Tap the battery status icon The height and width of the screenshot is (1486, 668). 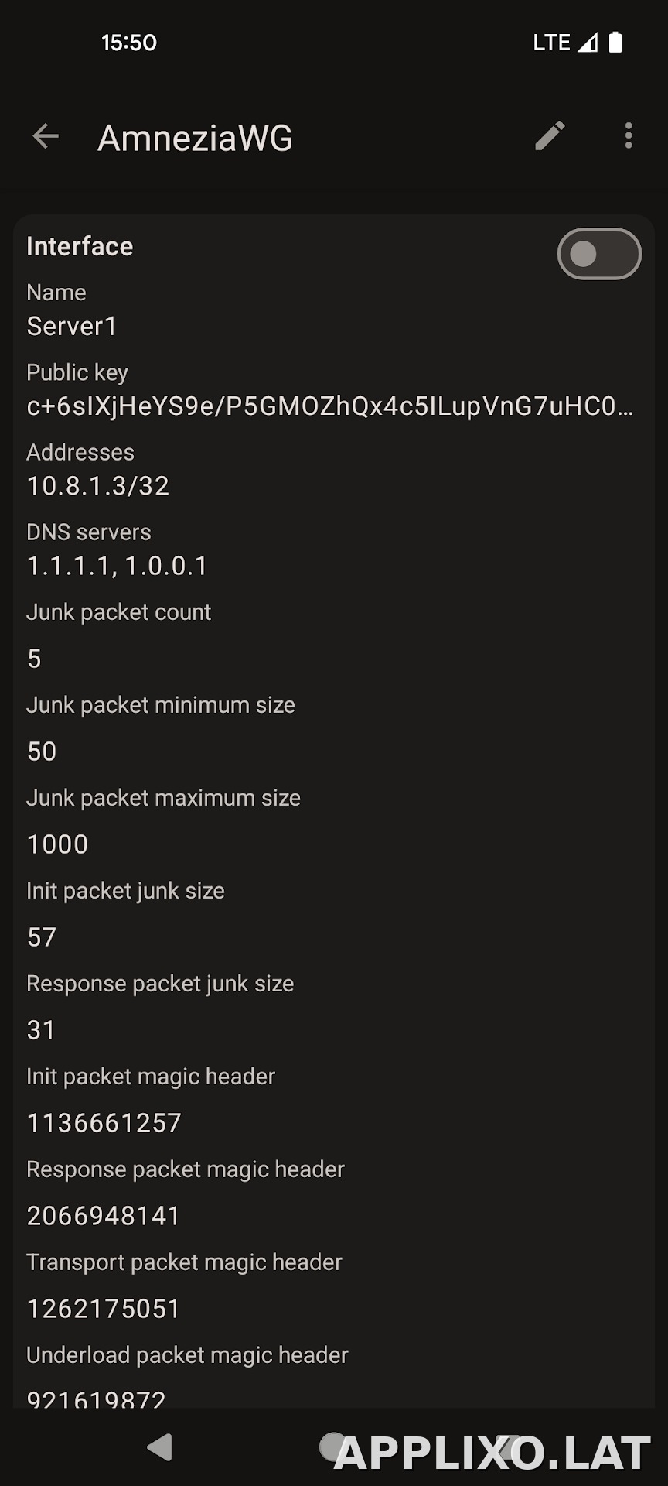(615, 42)
